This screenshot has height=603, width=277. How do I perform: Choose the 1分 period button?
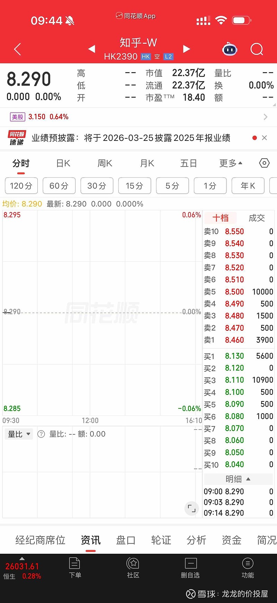210,186
